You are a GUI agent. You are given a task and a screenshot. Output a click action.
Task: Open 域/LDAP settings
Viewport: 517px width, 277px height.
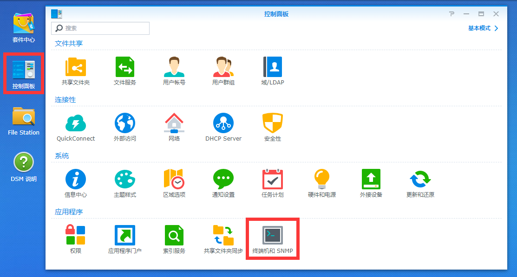click(273, 71)
